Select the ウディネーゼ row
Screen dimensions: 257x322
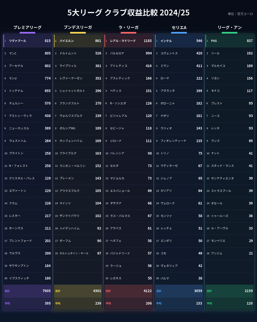point(179,166)
